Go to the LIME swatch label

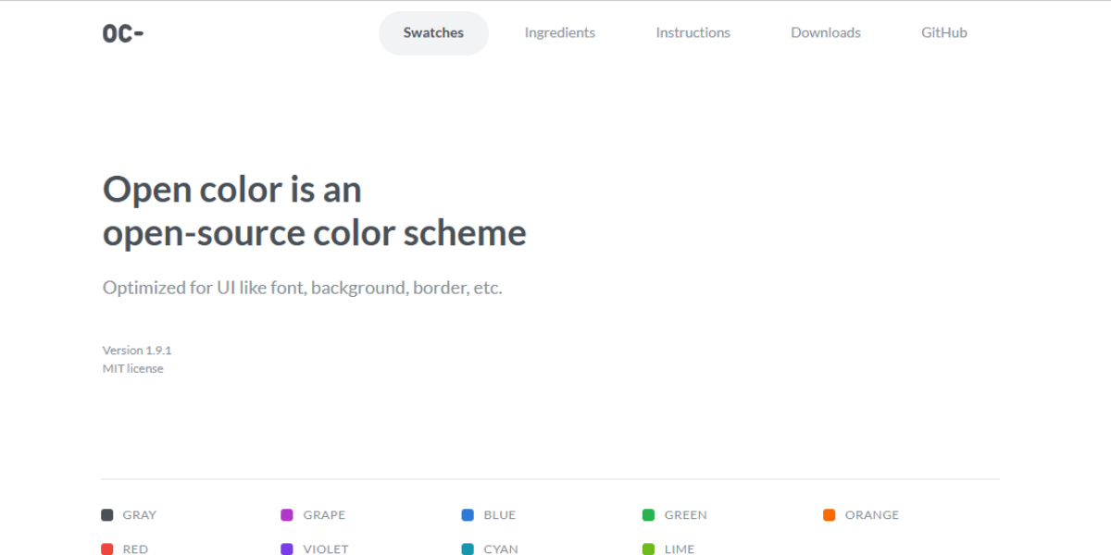679,549
